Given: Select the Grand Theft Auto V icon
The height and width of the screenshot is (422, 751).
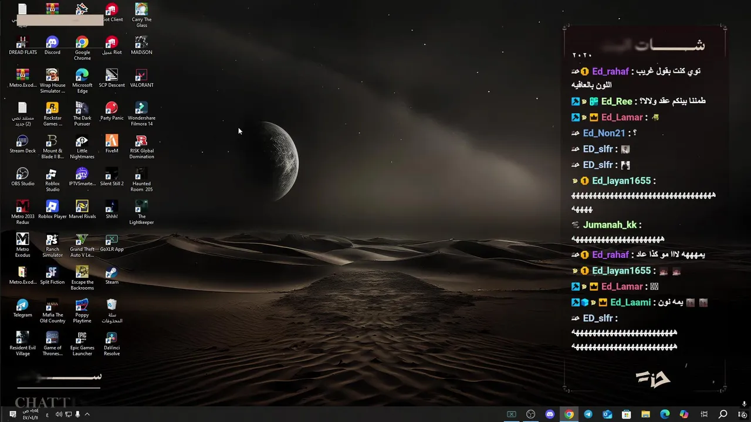Looking at the screenshot, I should coord(82,245).
